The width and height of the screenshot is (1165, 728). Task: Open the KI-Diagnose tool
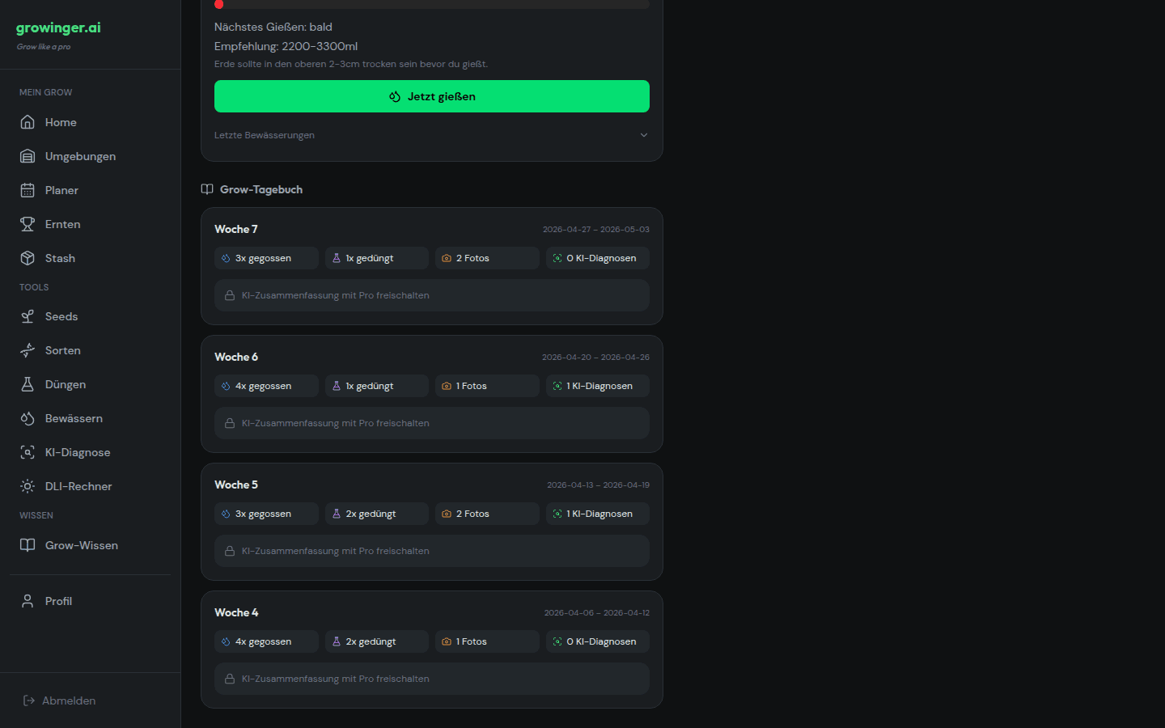coord(90,452)
